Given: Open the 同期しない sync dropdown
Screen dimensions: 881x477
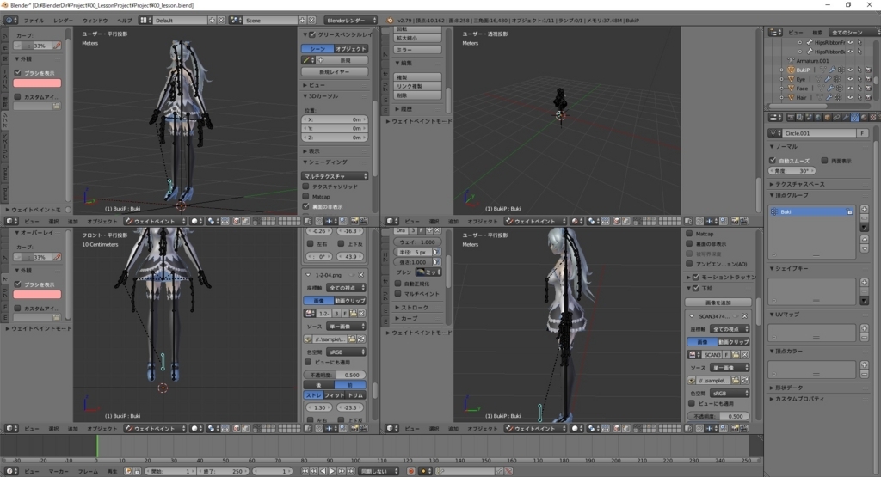Looking at the screenshot, I should [x=379, y=471].
